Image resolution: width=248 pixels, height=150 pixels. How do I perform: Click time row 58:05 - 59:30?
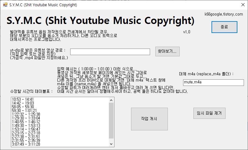pyautogui.click(x=23, y=107)
